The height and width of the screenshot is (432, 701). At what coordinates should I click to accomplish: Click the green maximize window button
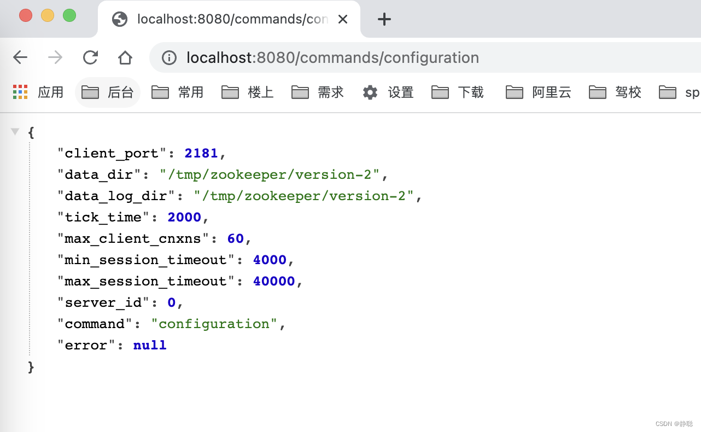click(69, 15)
